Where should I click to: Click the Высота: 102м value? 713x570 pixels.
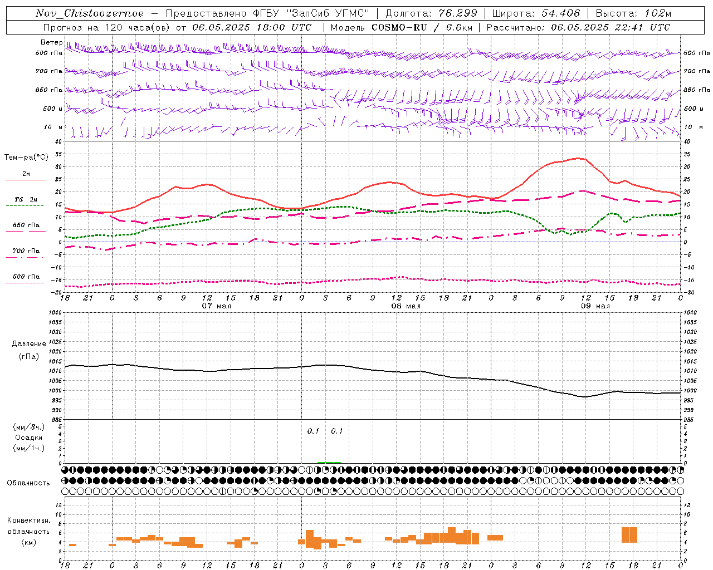click(x=633, y=13)
